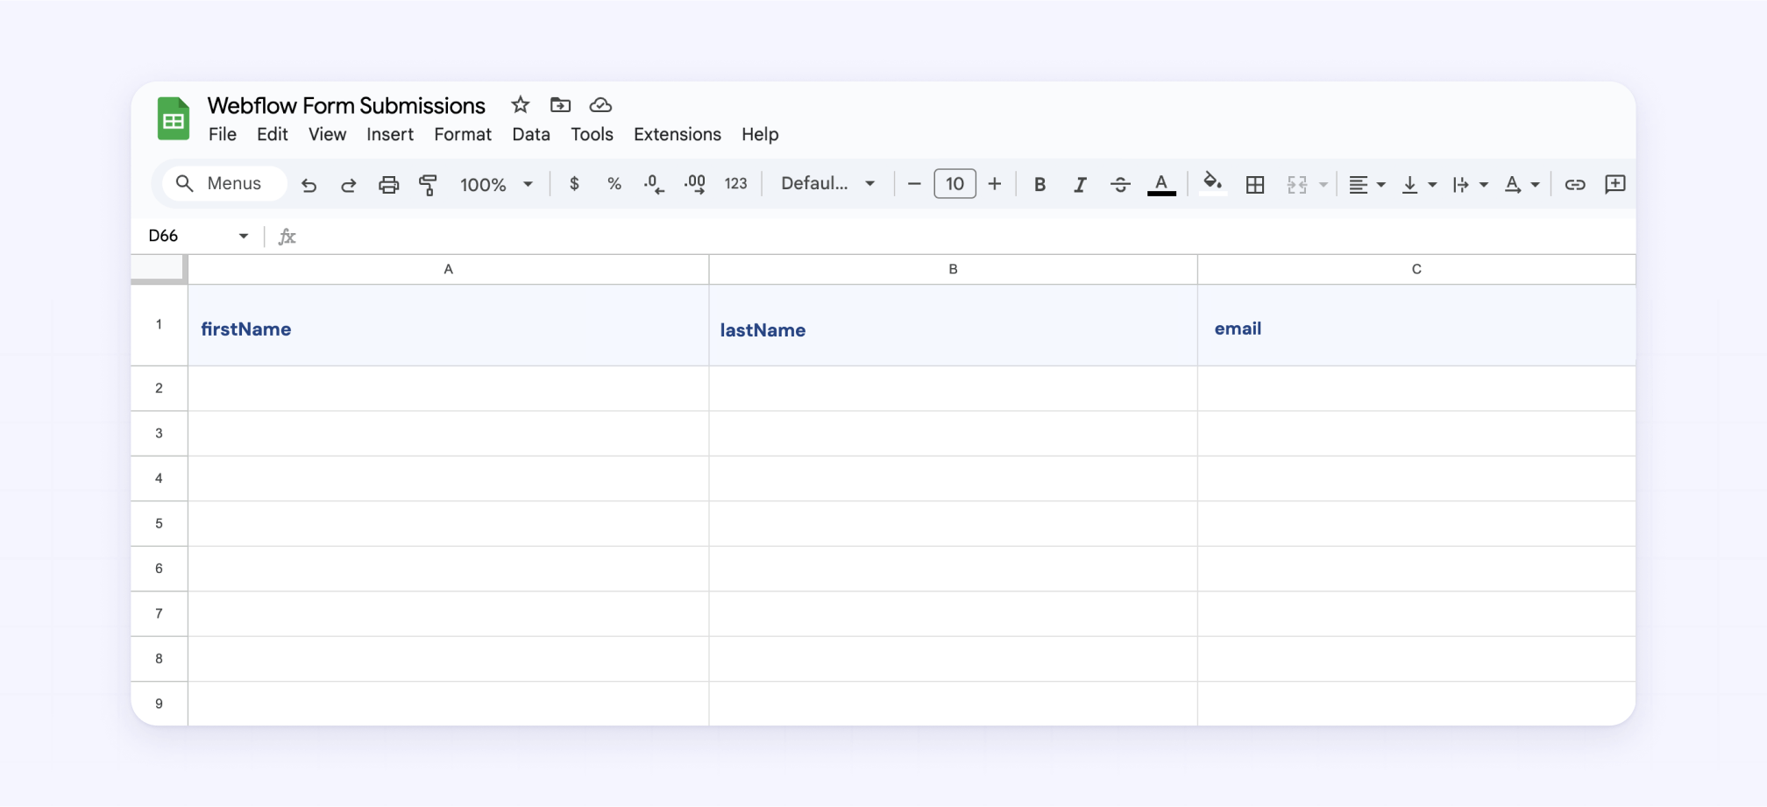Open the Tools menu

(592, 134)
